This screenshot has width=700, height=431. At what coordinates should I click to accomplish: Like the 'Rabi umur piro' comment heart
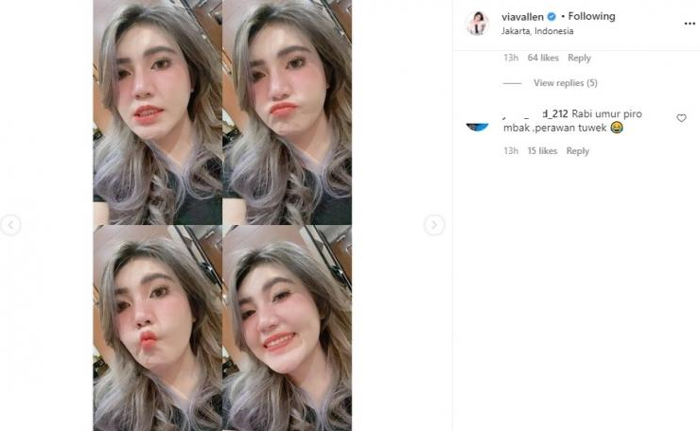pos(681,118)
